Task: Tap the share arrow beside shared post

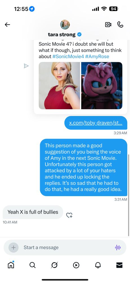Action: point(26,66)
